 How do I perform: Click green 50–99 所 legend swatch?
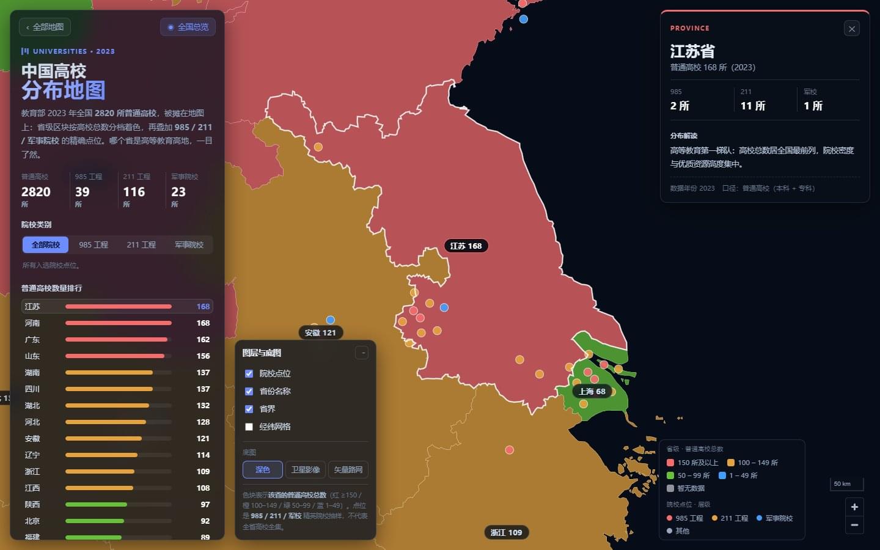tap(670, 475)
